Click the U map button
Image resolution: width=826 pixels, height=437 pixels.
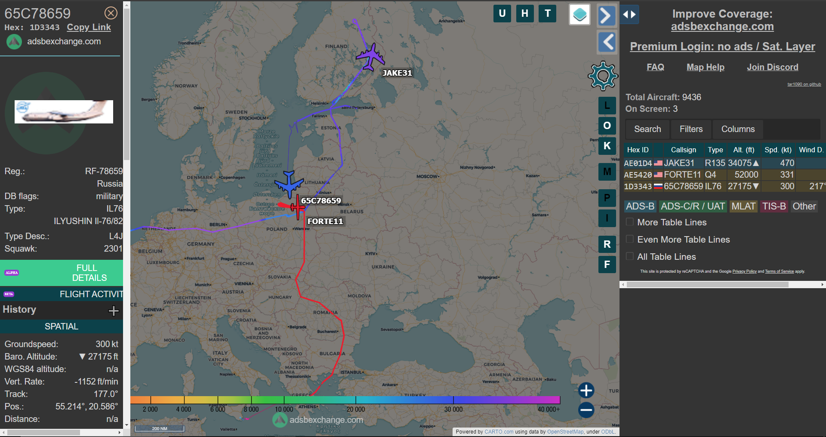[502, 13]
